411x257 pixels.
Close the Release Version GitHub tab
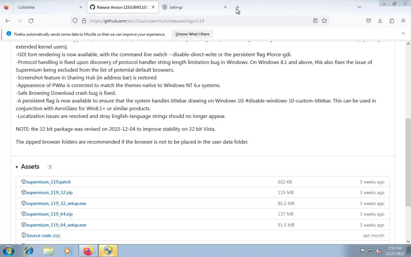153,7
